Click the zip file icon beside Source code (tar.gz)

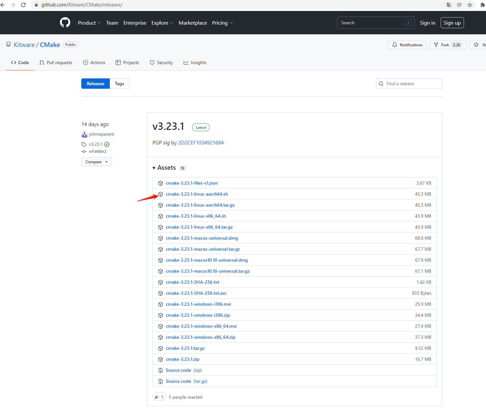161,381
